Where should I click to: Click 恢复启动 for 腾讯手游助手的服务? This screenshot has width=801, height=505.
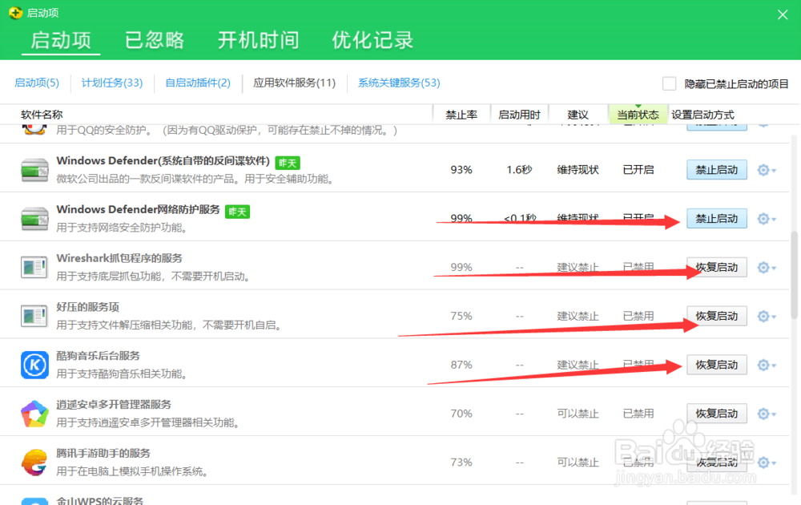[x=717, y=462]
